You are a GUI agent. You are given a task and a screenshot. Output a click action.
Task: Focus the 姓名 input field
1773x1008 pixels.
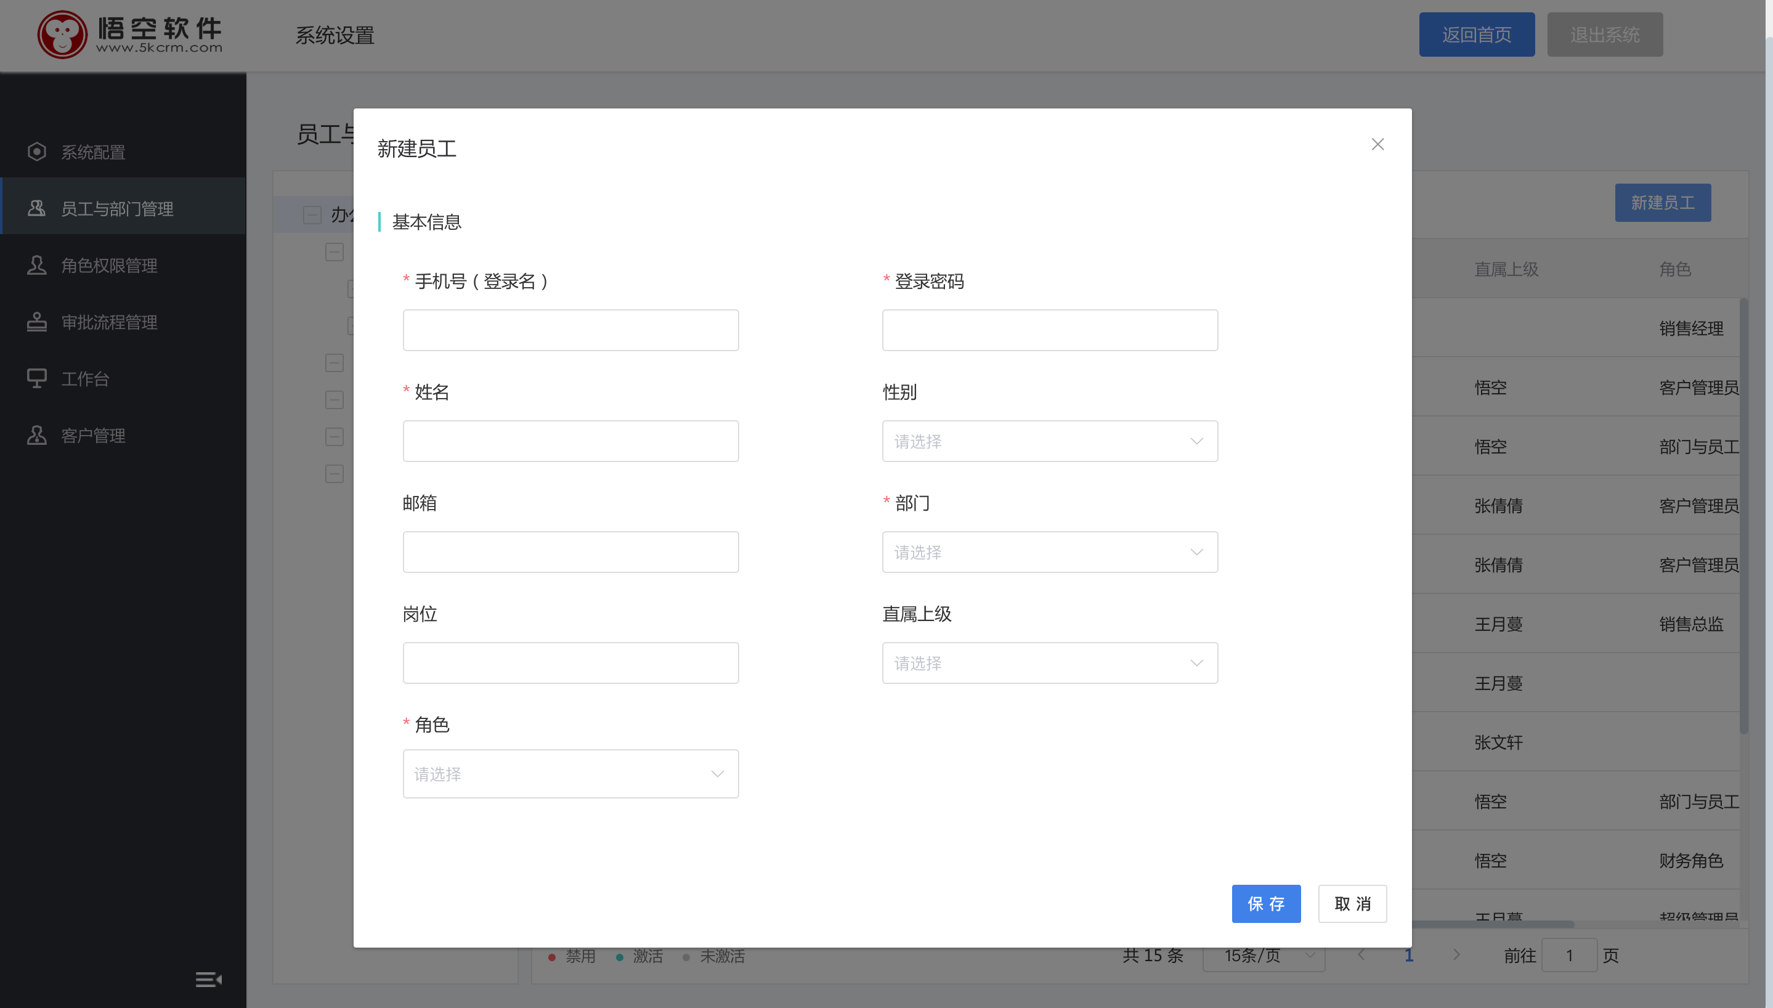[x=570, y=441]
